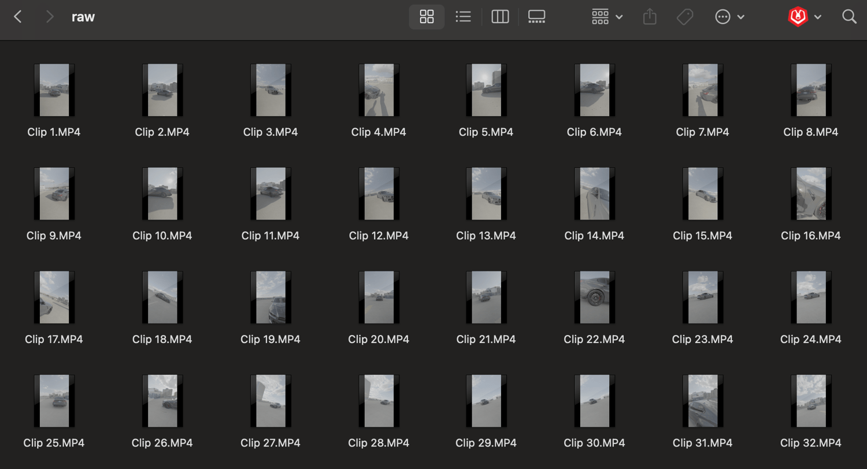Select the Clip 16.MP4 thumbnail
The height and width of the screenshot is (469, 867).
coord(811,194)
